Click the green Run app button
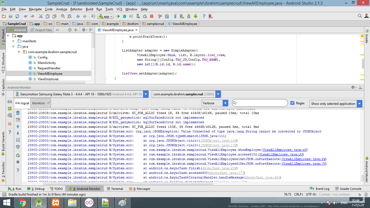Image resolution: width=370 pixels, height=208 pixels. pos(118,16)
